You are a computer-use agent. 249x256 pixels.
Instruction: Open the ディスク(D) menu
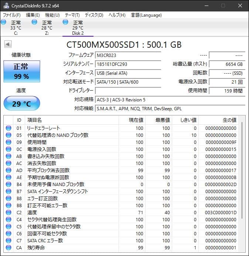(x=94, y=15)
